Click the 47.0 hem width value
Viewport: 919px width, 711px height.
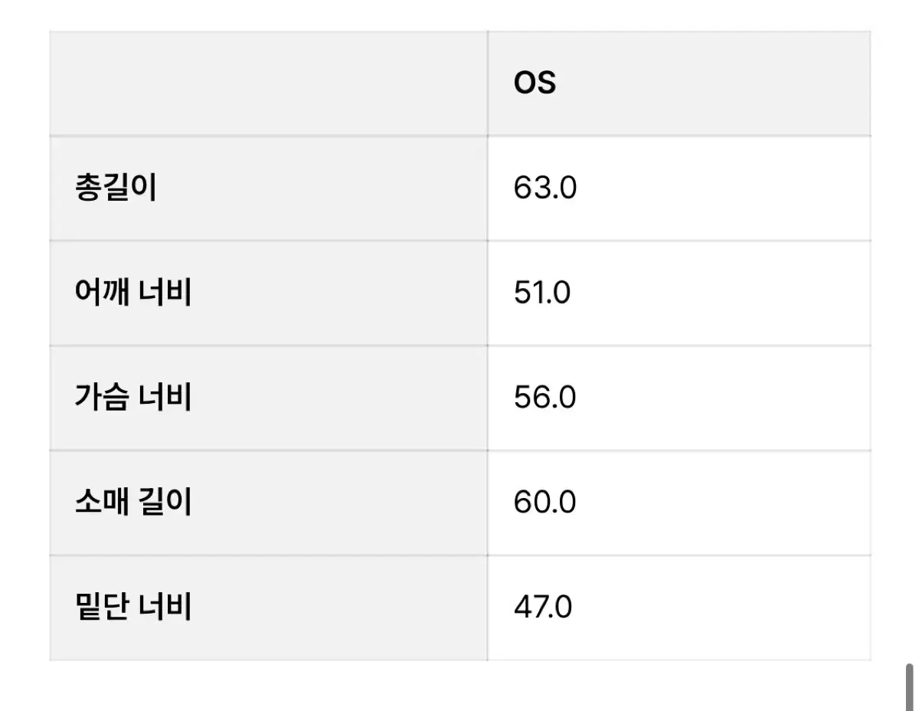tap(543, 608)
